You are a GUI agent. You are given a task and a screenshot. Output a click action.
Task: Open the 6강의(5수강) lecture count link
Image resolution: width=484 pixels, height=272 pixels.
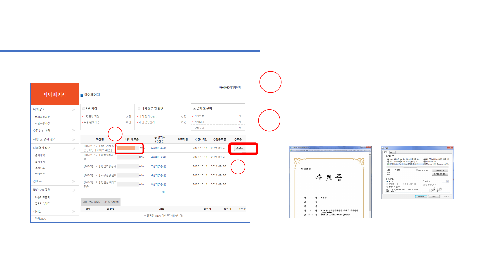pos(159,148)
